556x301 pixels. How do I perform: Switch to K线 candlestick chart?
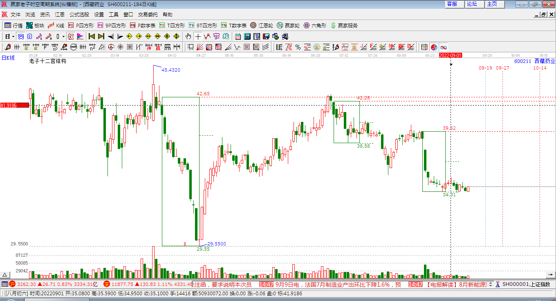pyautogui.click(x=56, y=25)
